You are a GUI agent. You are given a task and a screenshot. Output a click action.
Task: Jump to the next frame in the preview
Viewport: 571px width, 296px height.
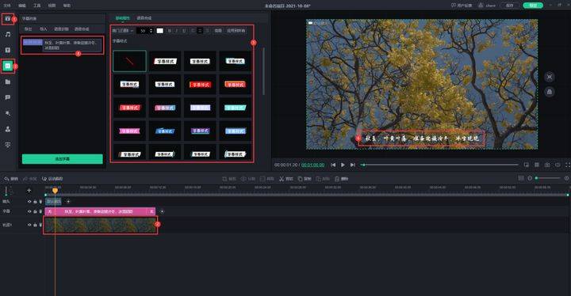352,165
